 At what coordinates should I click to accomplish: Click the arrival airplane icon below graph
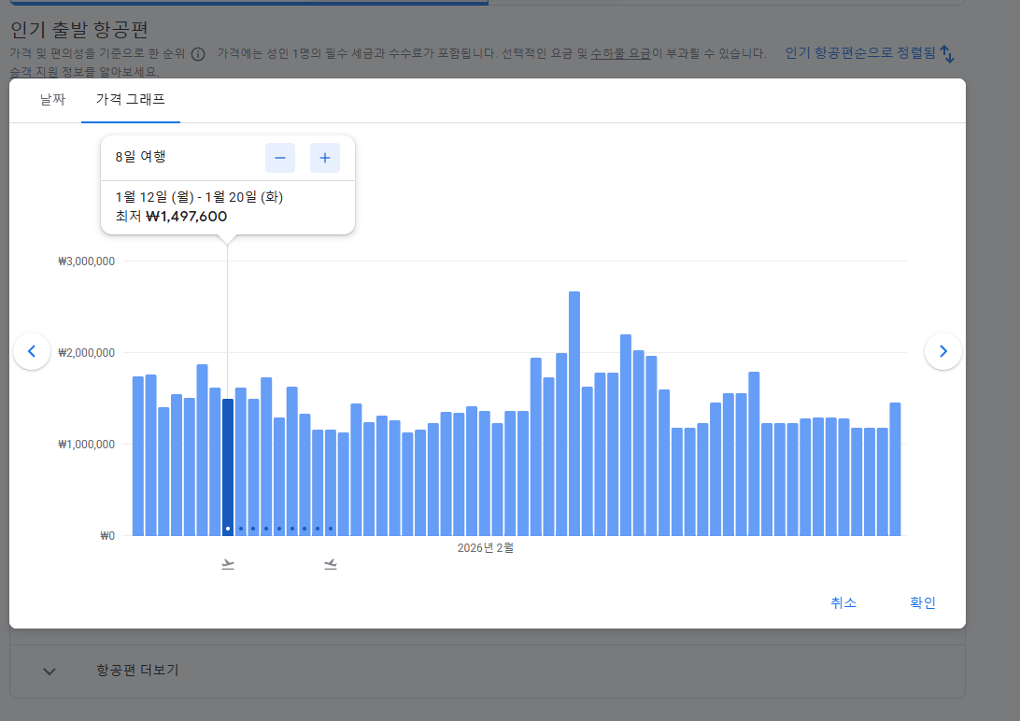point(331,564)
